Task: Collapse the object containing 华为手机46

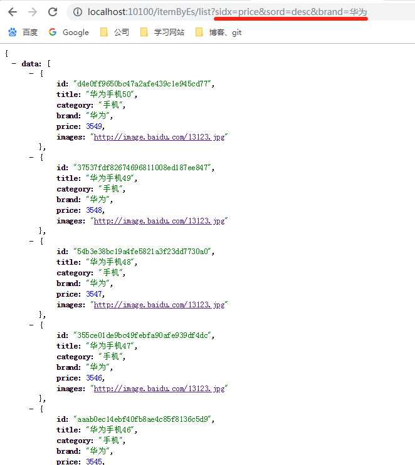Action: [31, 409]
